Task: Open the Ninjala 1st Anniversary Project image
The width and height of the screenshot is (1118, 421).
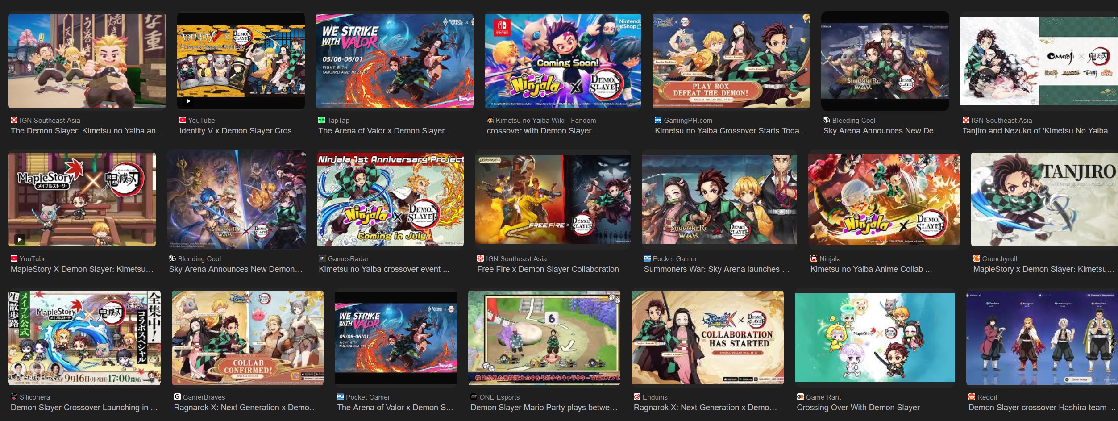Action: pyautogui.click(x=390, y=200)
